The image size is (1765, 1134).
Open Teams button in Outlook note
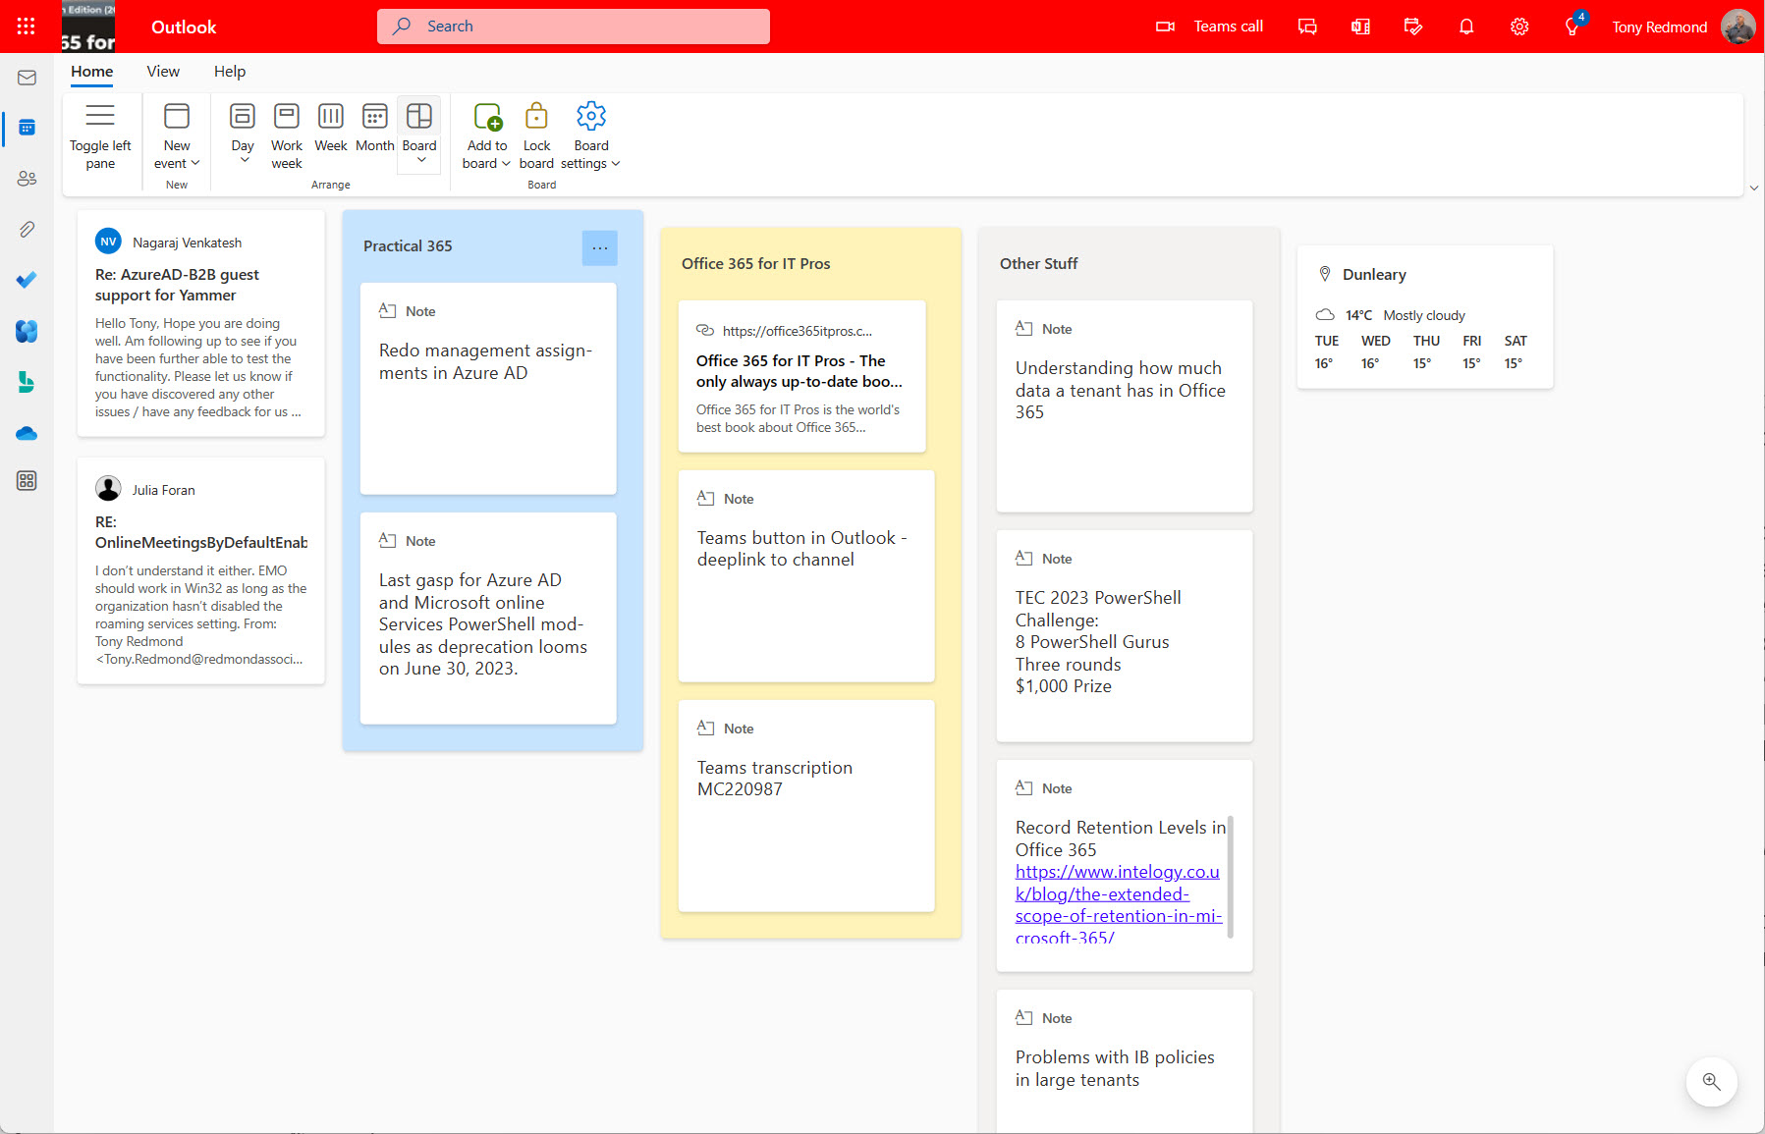coord(806,576)
